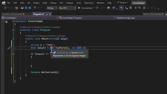Start Without Debugging outline play icon
The width and height of the screenshot is (167, 94).
pyautogui.click(x=97, y=8)
